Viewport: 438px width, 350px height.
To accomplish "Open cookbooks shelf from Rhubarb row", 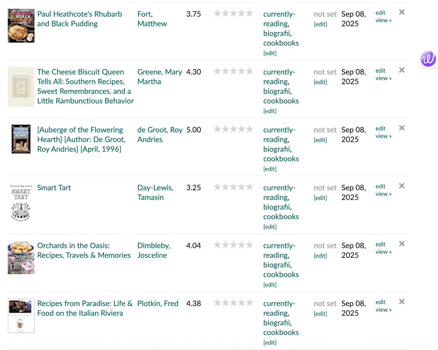I will tap(281, 43).
